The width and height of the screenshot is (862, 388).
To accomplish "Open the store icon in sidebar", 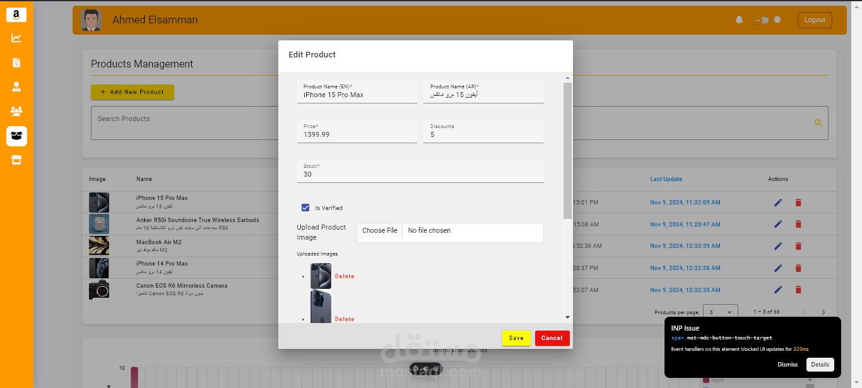I will click(16, 160).
